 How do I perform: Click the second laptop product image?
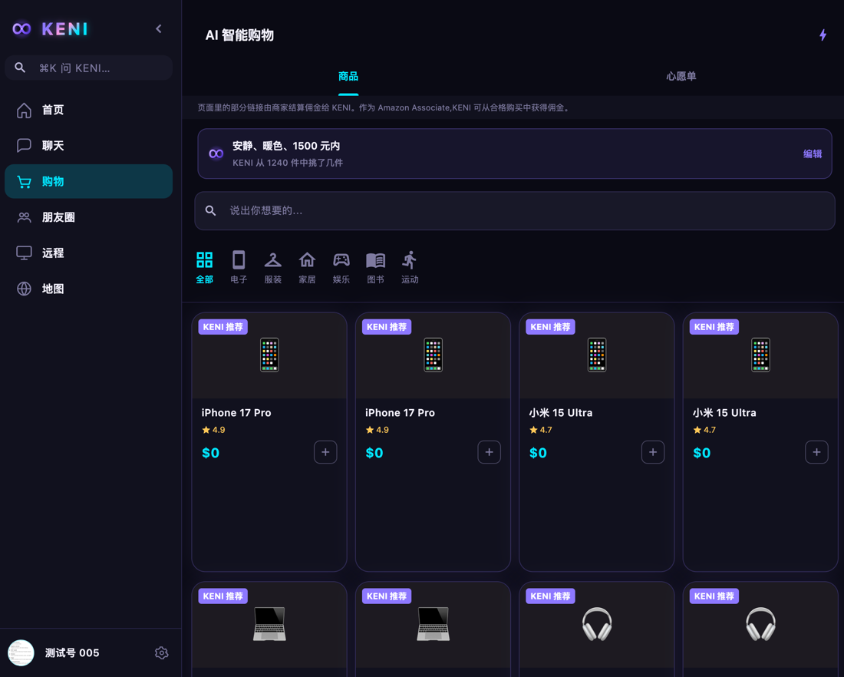(434, 625)
